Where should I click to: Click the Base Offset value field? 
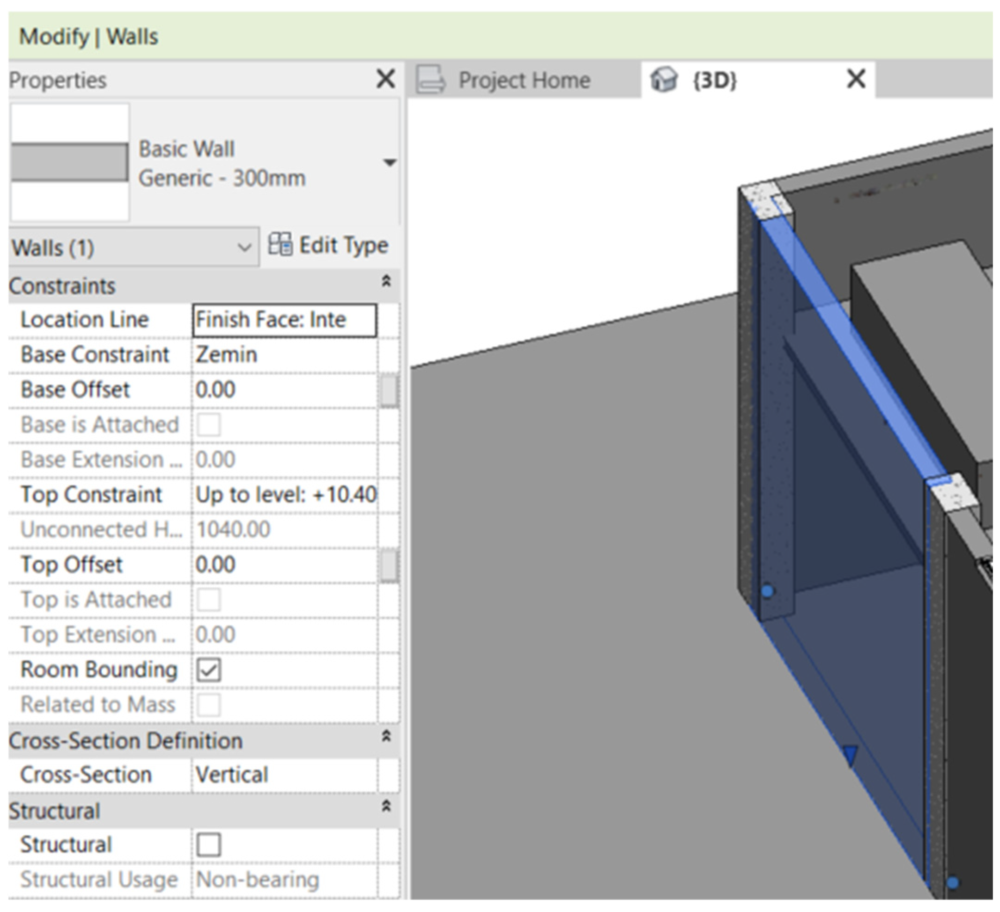coord(284,390)
